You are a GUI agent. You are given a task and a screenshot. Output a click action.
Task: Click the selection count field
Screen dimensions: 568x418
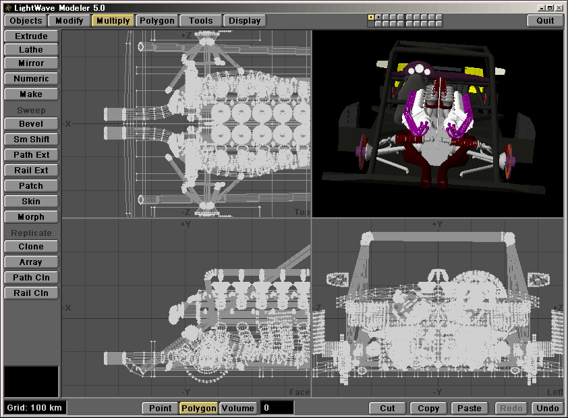[277, 408]
